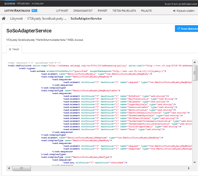Click the VarmenteenSulkulistatarkistus element line

(x=127, y=124)
